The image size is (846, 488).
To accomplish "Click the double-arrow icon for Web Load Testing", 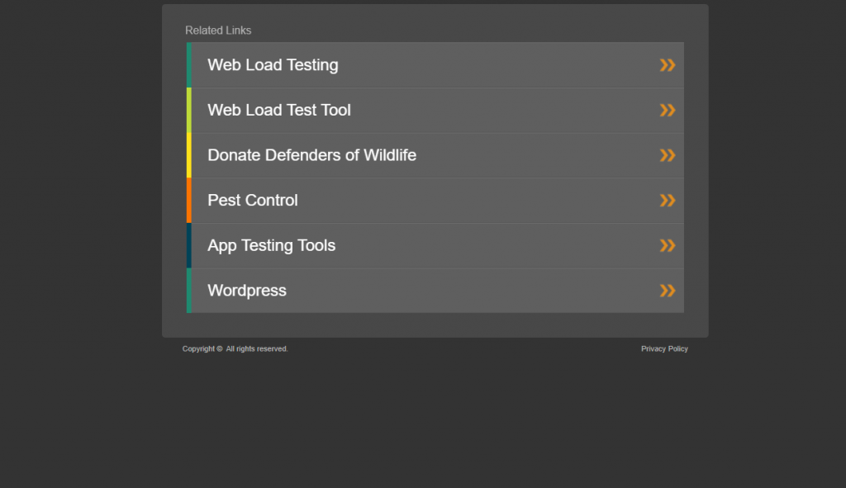I will 668,64.
